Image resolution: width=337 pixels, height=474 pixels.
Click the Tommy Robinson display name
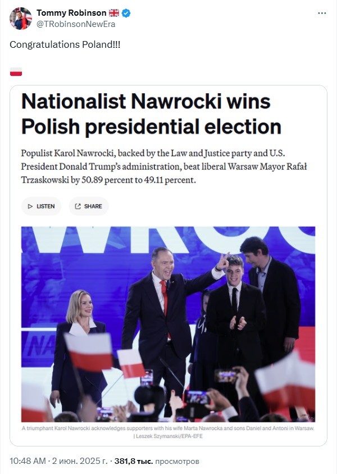point(71,13)
